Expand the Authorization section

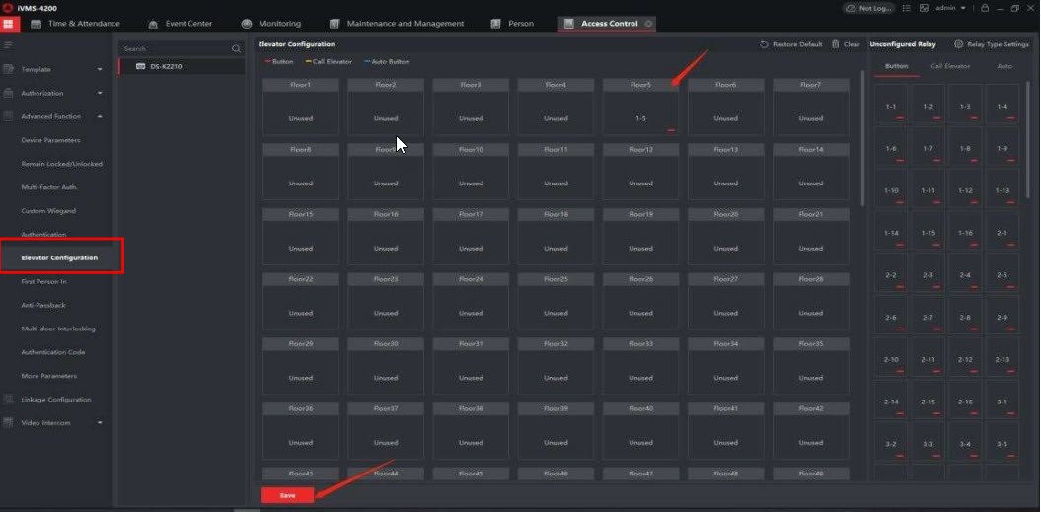(99, 94)
